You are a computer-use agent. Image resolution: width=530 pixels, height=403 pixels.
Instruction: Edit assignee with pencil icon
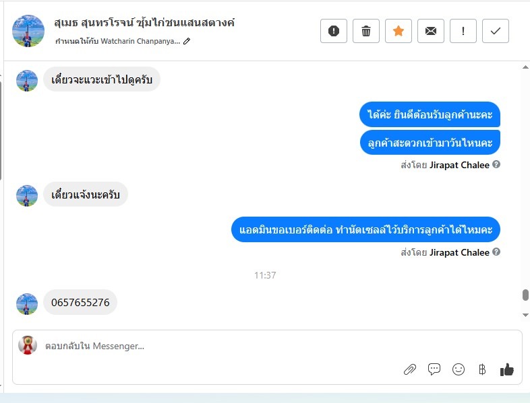point(187,41)
